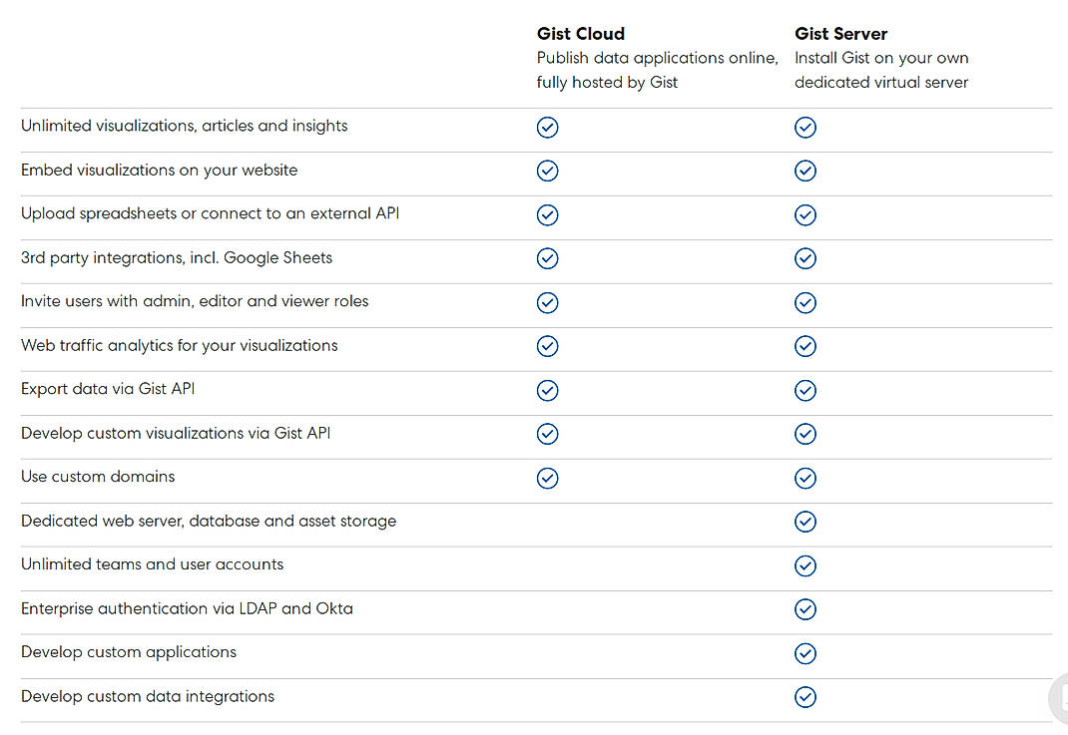Click the Gist Cloud checkmark for Use custom domains

pyautogui.click(x=547, y=478)
